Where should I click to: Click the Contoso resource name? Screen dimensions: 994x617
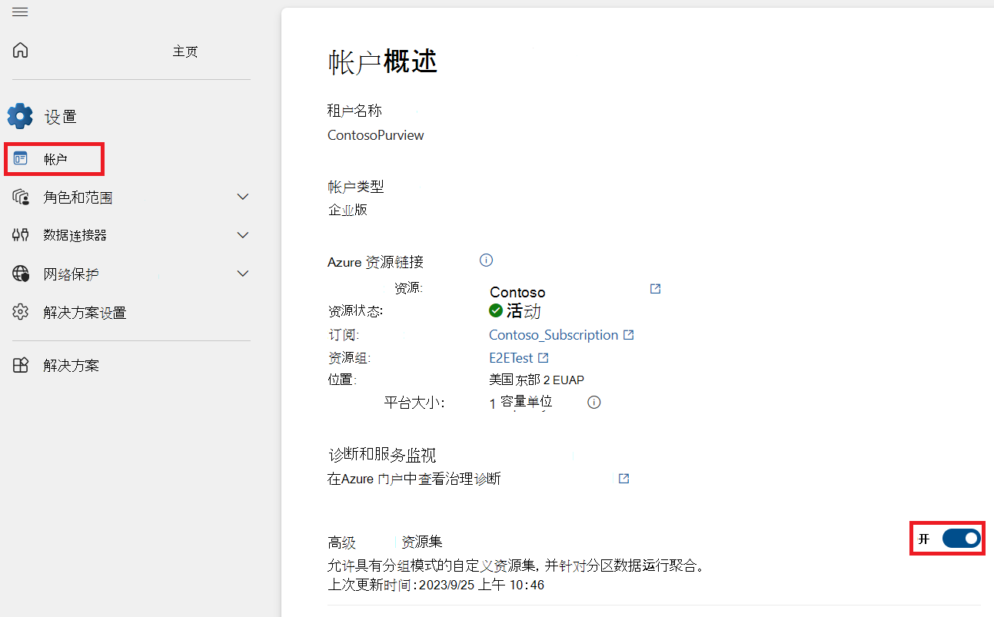[517, 292]
